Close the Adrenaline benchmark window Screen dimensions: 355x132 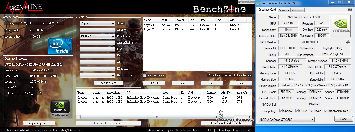[x=250, y=2]
